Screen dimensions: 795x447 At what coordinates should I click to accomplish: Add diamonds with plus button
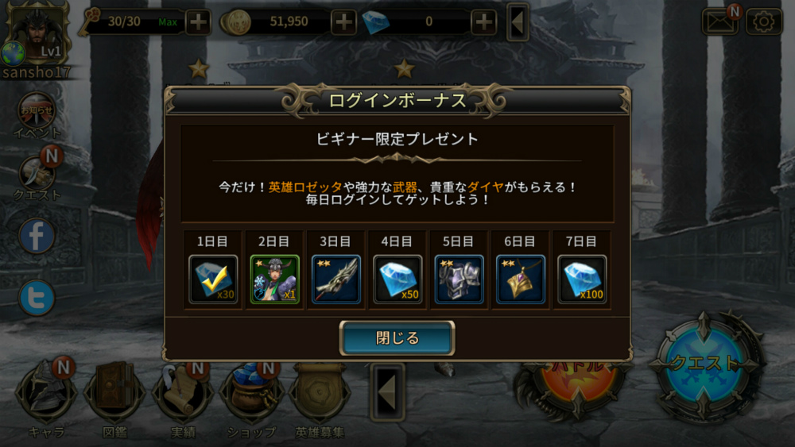[x=483, y=21]
